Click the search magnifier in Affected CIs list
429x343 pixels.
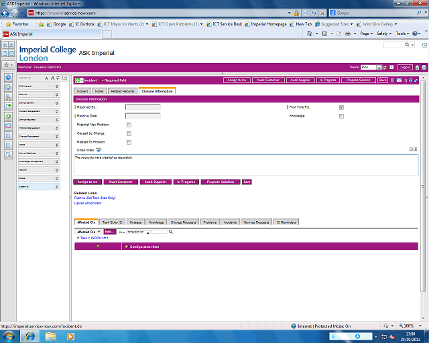(x=171, y=232)
